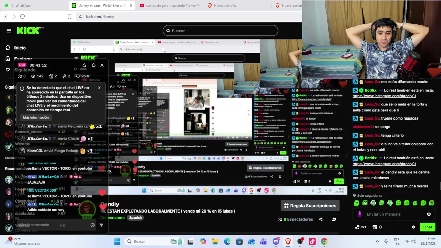Close the LIVE overlay panel
The image size is (441, 248).
(x=102, y=65)
